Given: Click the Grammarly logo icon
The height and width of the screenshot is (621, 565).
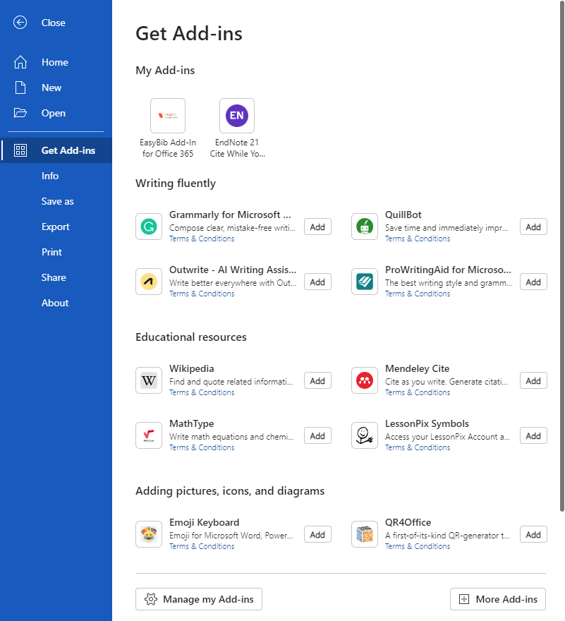Looking at the screenshot, I should pos(149,227).
